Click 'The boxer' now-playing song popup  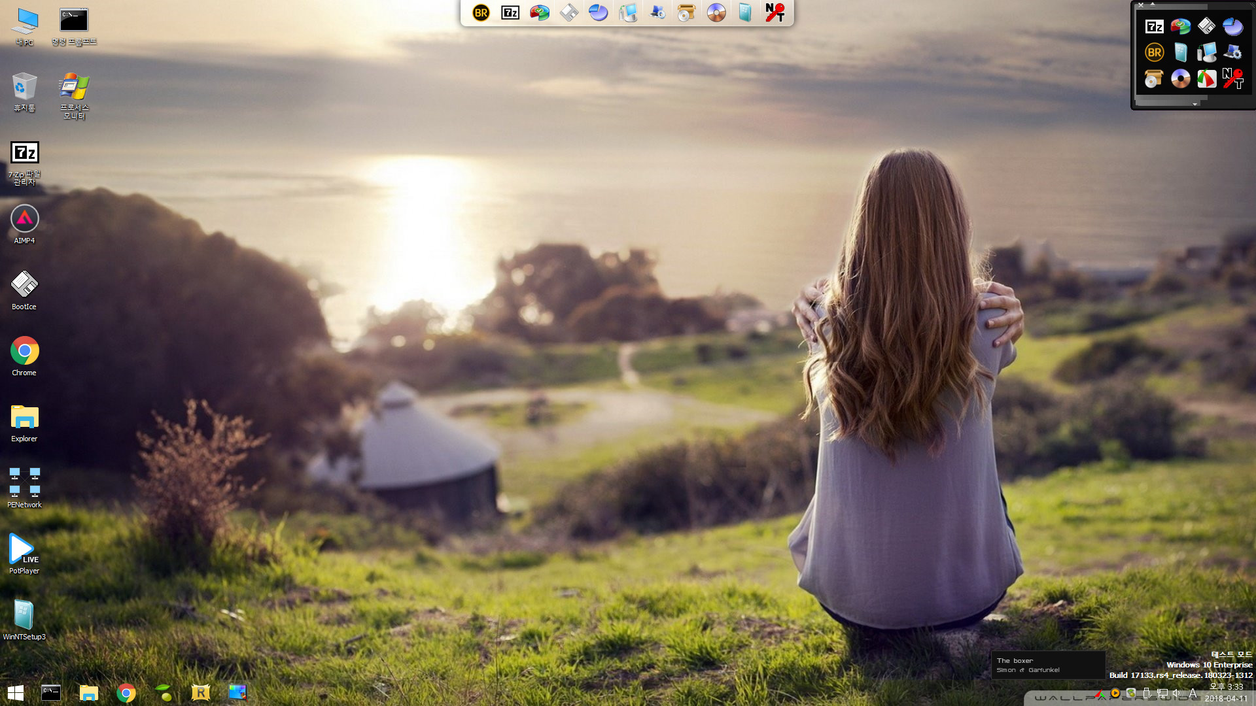tap(1048, 665)
